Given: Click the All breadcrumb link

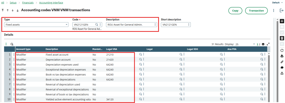Looking at the screenshot, I should tap(3, 2).
